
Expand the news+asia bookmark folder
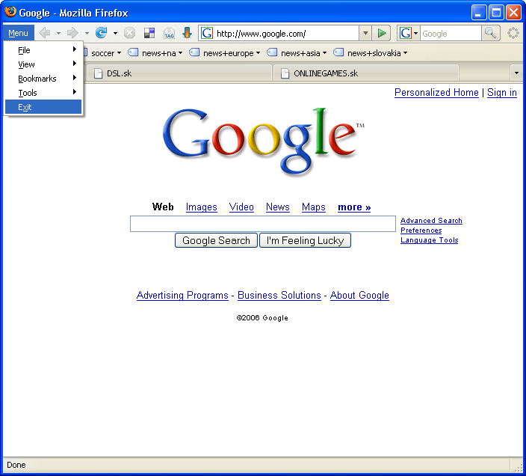click(324, 53)
